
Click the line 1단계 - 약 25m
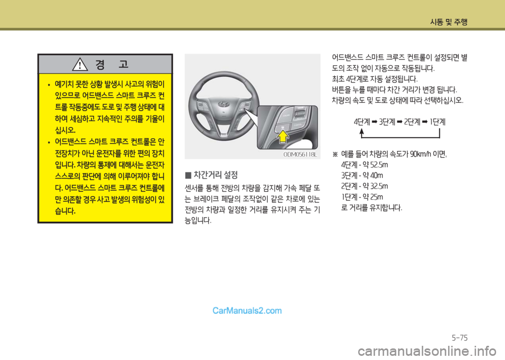pyautogui.click(x=362, y=197)
